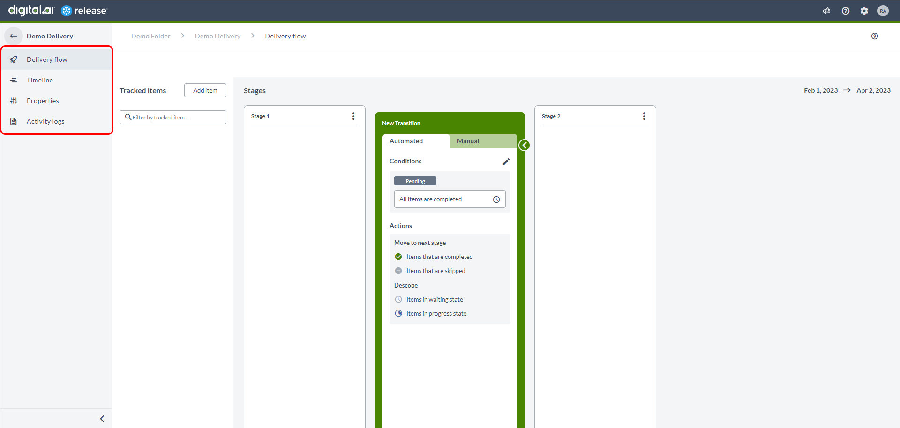The image size is (900, 428).
Task: Click the Pending status badge
Action: point(415,181)
